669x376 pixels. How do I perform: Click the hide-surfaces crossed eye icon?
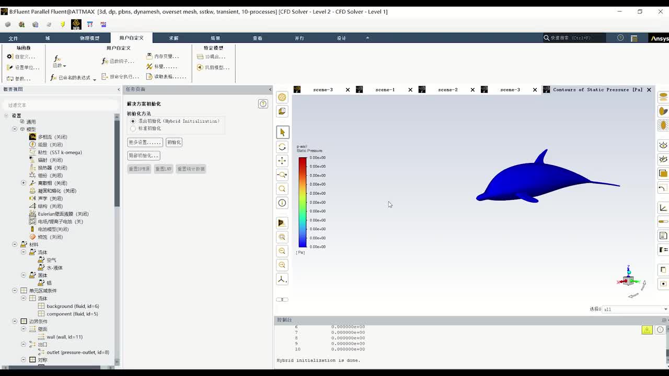point(663,159)
